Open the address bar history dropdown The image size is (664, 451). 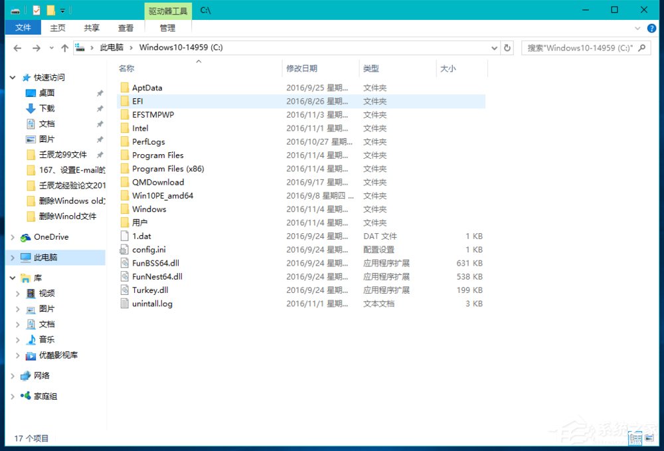(x=493, y=48)
